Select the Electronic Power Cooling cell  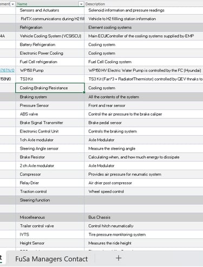[50, 53]
